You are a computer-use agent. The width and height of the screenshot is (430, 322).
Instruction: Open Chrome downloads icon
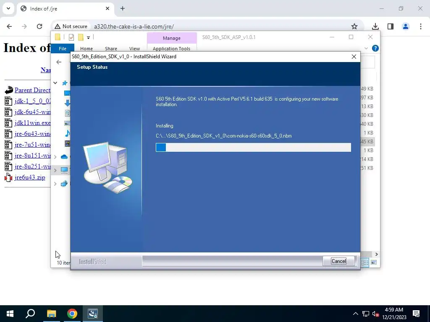375,26
